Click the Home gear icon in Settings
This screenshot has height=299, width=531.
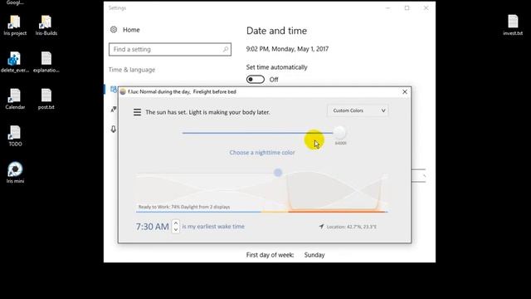114,30
